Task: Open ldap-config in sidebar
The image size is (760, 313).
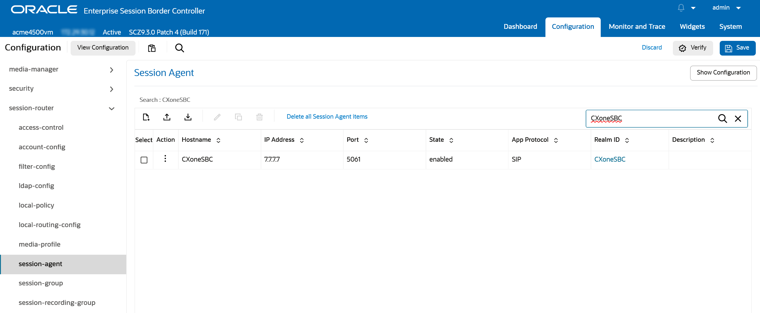Action: [x=36, y=186]
